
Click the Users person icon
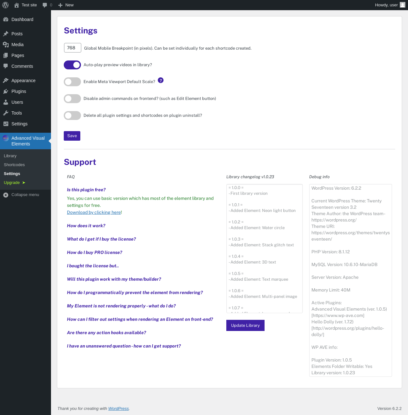tap(6, 102)
